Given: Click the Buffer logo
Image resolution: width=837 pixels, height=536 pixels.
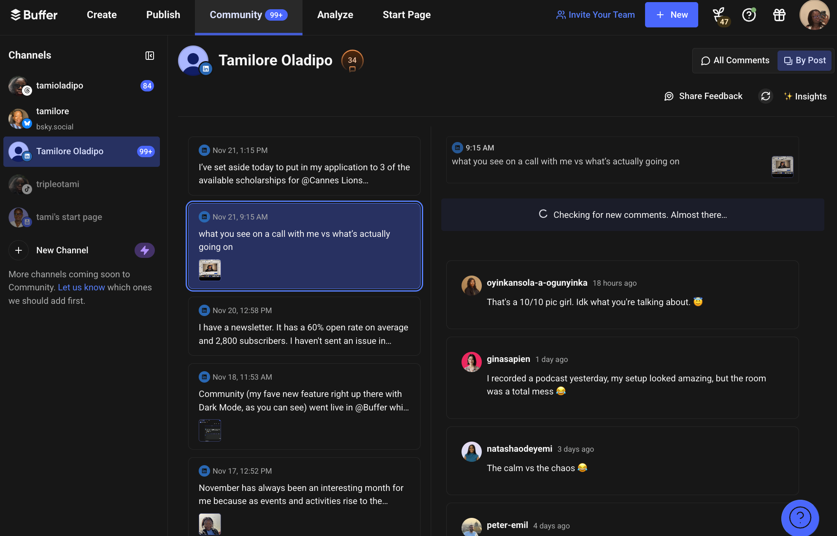Looking at the screenshot, I should click(34, 15).
